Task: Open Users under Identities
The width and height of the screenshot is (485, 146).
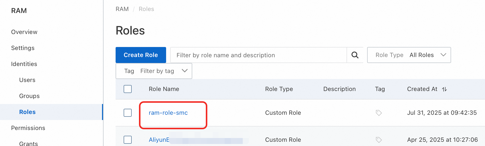Action: (27, 80)
